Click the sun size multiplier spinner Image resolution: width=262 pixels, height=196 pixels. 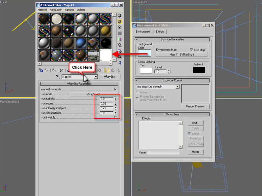tap(116, 113)
